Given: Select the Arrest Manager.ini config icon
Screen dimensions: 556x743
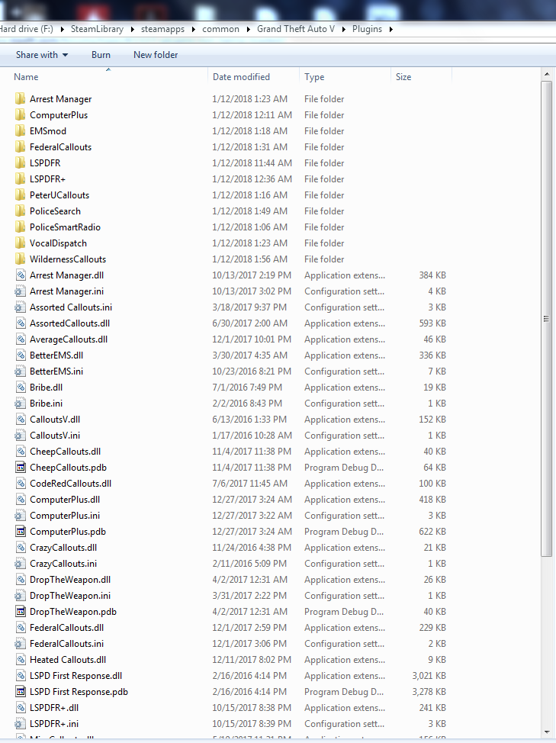Looking at the screenshot, I should click(20, 291).
